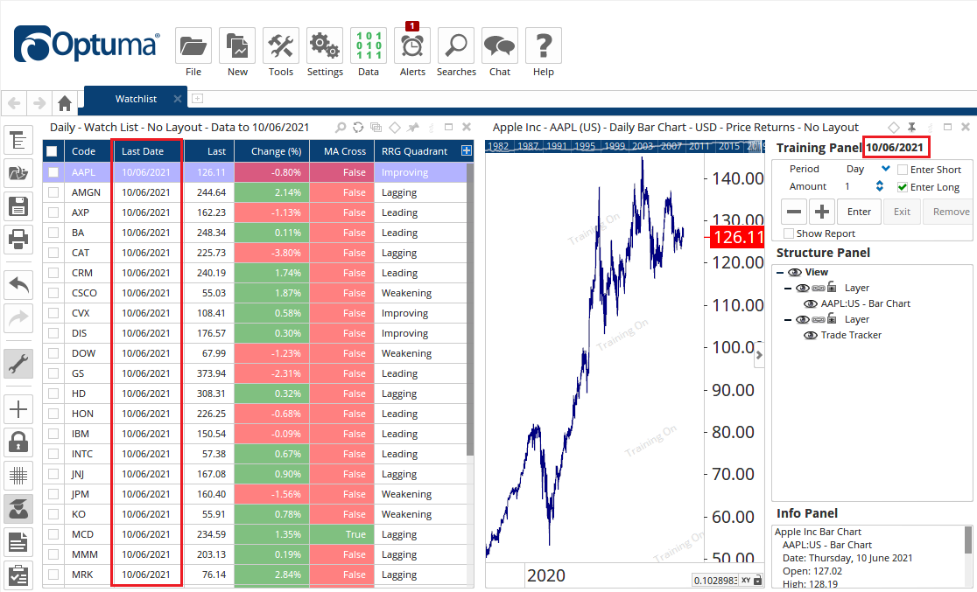Collapse the side panel with the arrow handle
Viewport: 977px width, 592px height.
[x=759, y=355]
